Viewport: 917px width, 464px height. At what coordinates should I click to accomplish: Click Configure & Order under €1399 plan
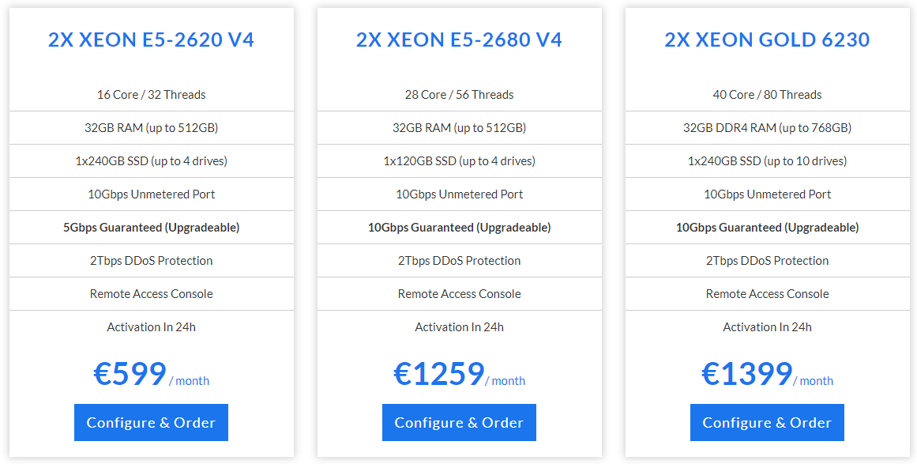click(767, 422)
